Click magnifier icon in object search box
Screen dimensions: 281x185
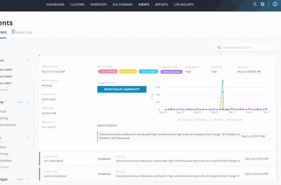(x=219, y=48)
